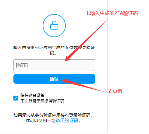This screenshot has height=134, width=149.
Task: Toggle trust via the 信任这台设备 bold label
Action: (32, 95)
